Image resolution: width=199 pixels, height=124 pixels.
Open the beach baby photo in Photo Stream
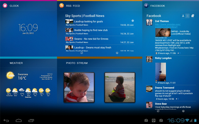120,87
